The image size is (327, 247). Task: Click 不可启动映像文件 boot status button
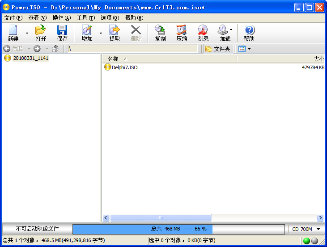point(37,229)
